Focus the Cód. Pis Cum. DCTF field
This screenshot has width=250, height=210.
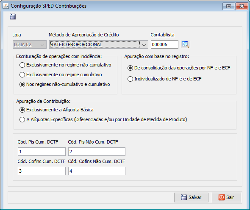[42, 152]
